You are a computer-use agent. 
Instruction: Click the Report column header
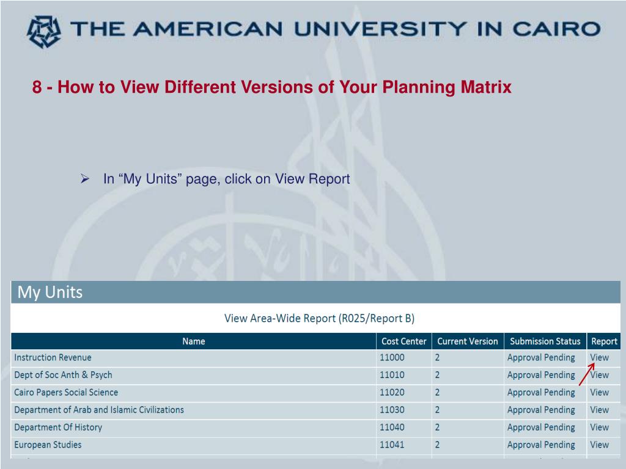point(603,341)
